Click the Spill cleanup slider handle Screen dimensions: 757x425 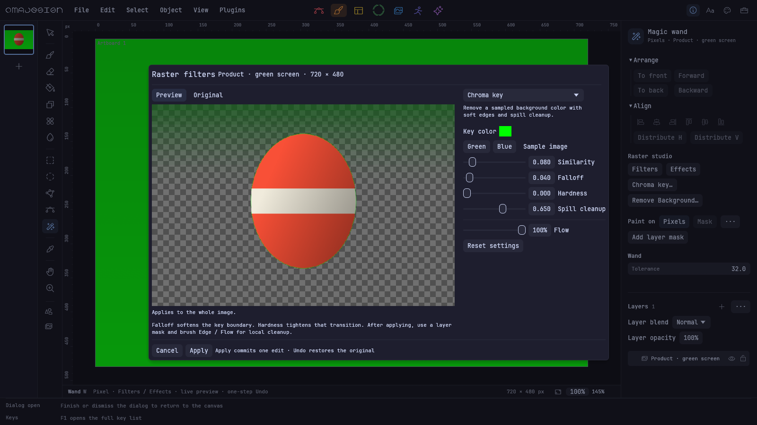click(x=502, y=209)
